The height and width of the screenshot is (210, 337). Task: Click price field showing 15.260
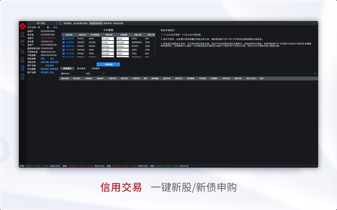click(x=108, y=50)
